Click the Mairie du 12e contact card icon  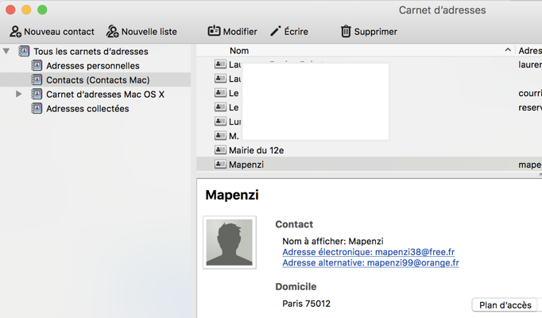220,150
